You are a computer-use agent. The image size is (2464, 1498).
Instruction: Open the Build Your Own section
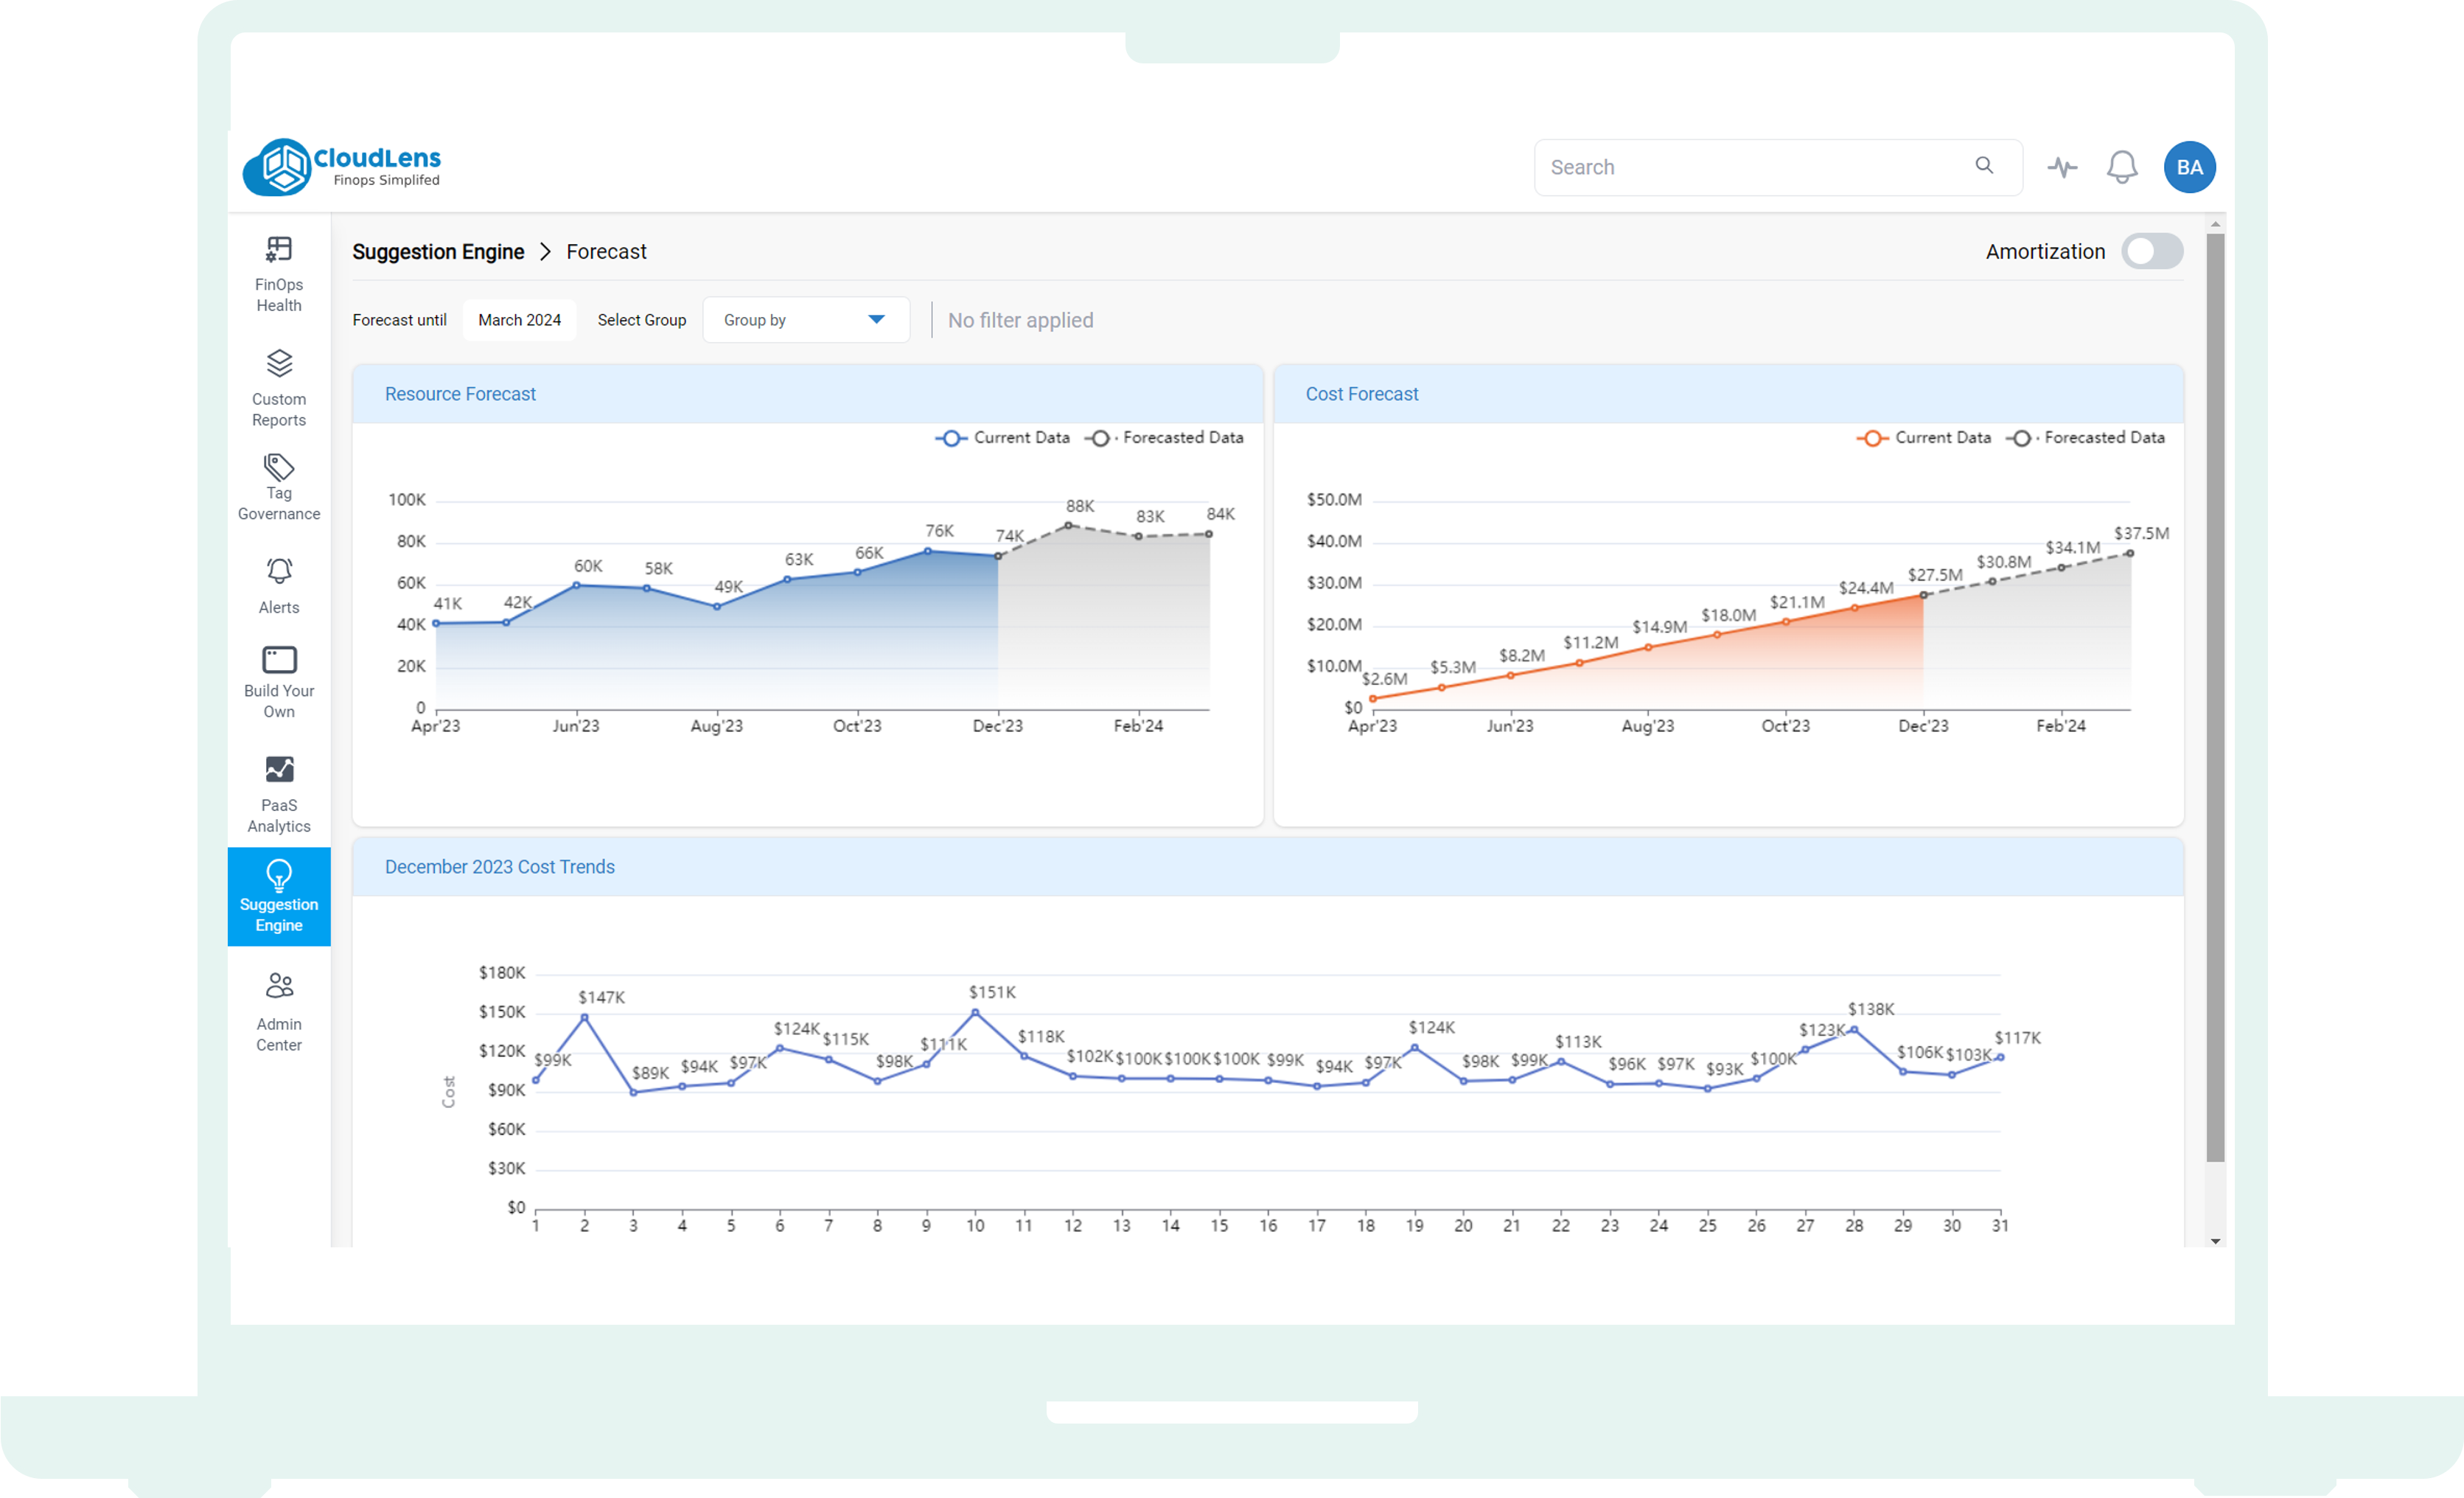(x=278, y=681)
